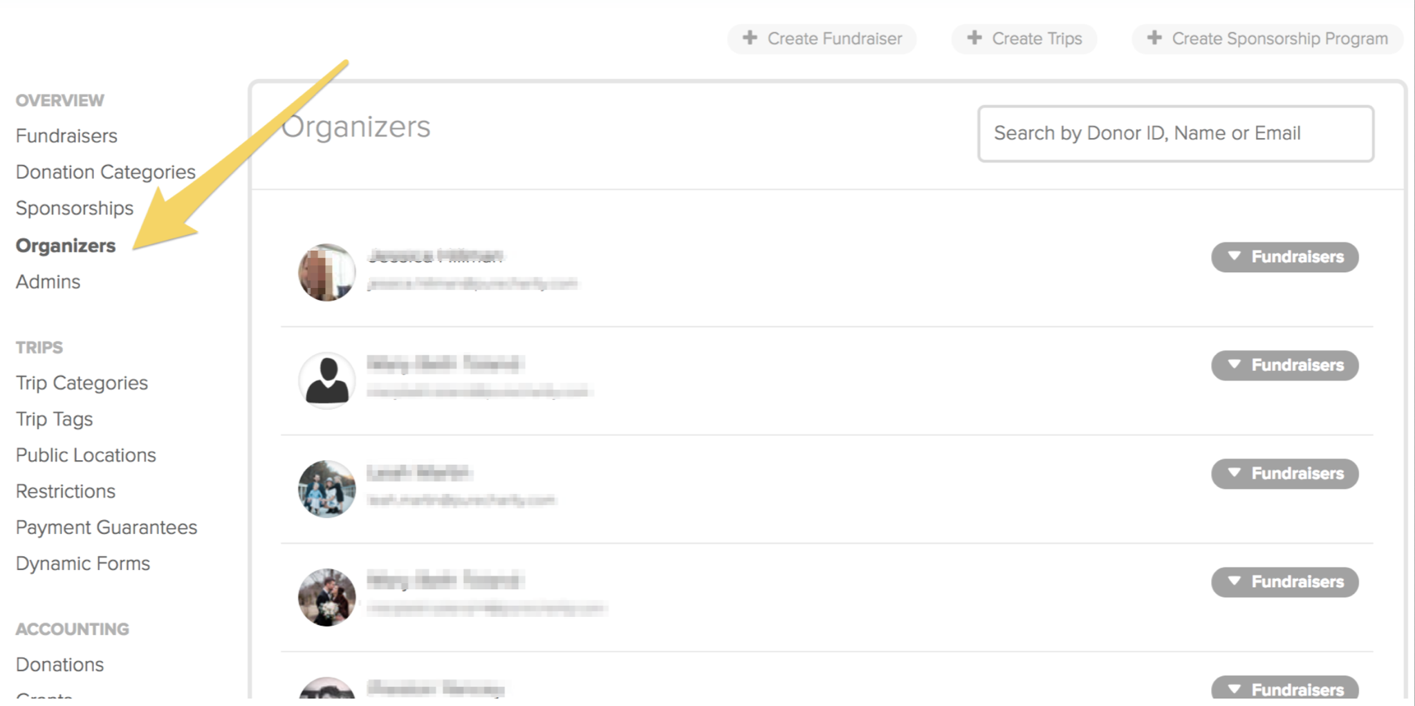
Task: Open Fundraisers in the Overview menu
Action: (66, 136)
